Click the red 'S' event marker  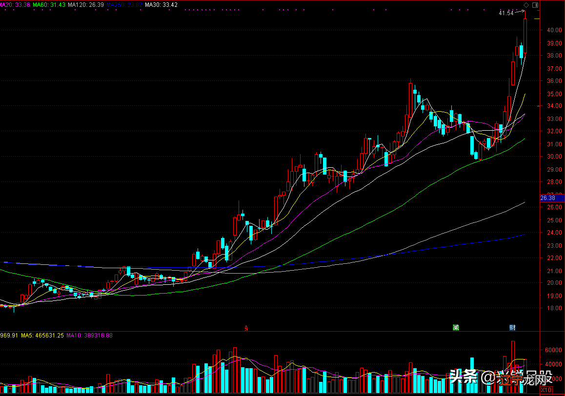pyautogui.click(x=247, y=327)
